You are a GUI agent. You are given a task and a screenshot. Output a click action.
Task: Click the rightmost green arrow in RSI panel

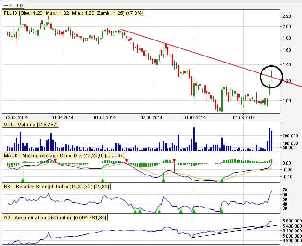222,212
